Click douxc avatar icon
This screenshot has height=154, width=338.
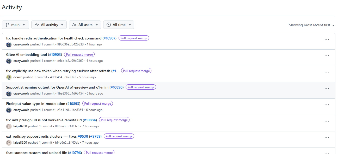(9, 77)
